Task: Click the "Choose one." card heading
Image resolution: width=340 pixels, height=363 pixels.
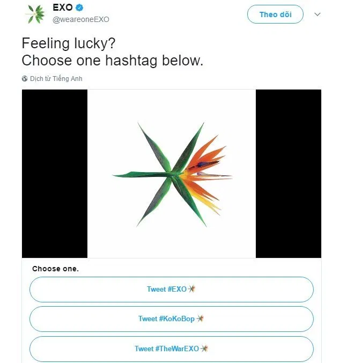Action: (x=55, y=269)
